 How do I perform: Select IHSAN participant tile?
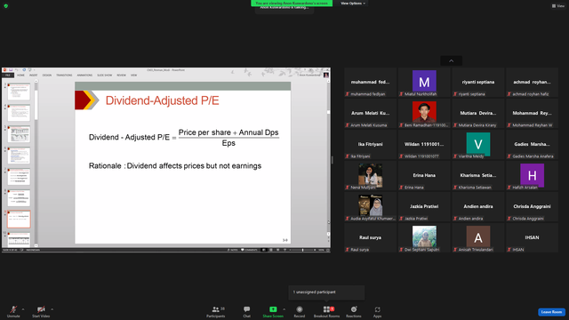[532, 237]
